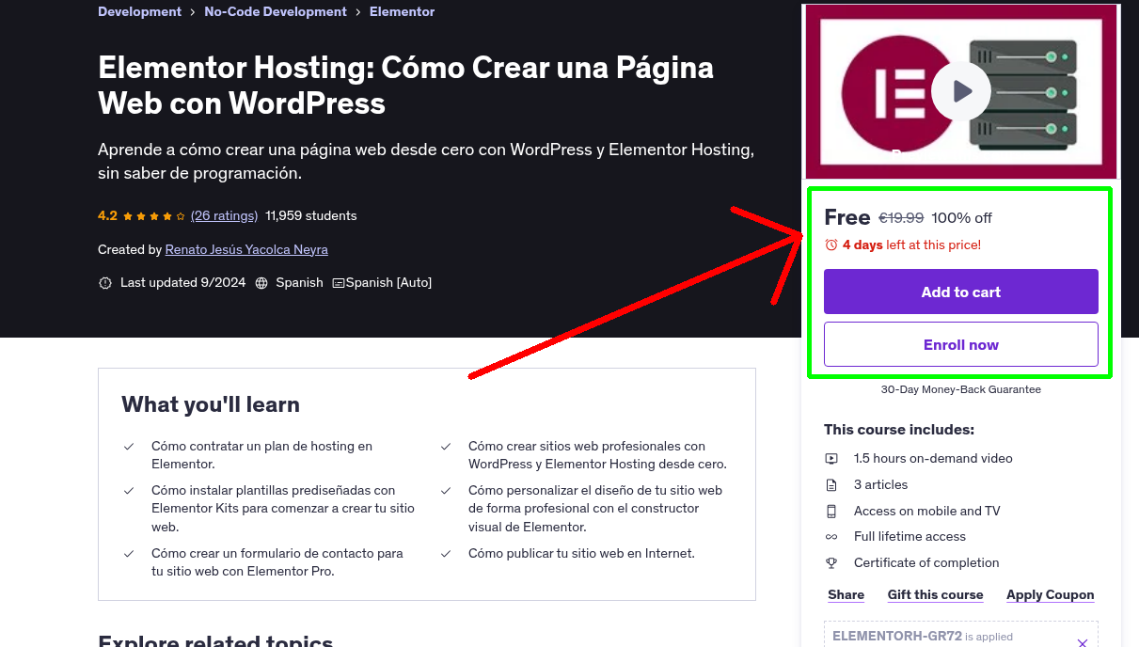Image resolution: width=1139 pixels, height=647 pixels.
Task: Play the course preview video
Action: click(x=960, y=91)
